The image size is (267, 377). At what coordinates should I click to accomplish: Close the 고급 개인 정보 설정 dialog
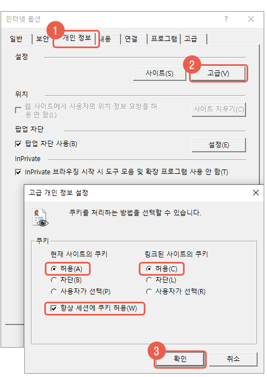[256, 193]
